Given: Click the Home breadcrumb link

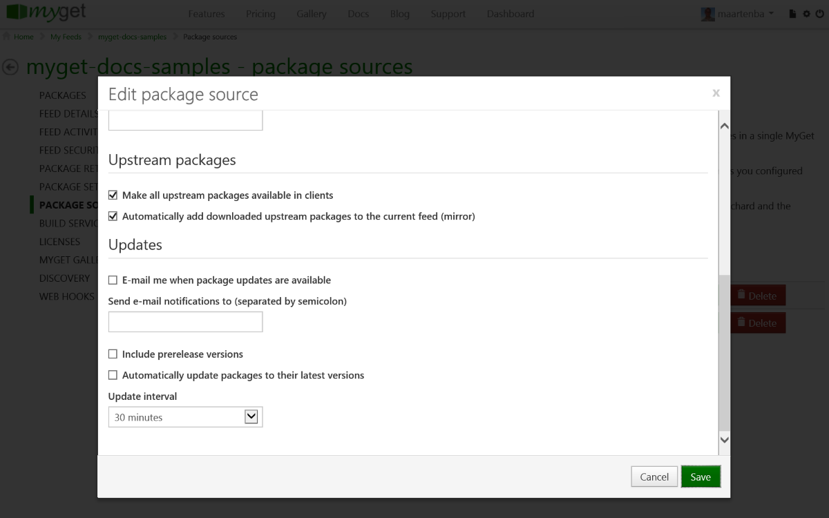Looking at the screenshot, I should [x=23, y=37].
